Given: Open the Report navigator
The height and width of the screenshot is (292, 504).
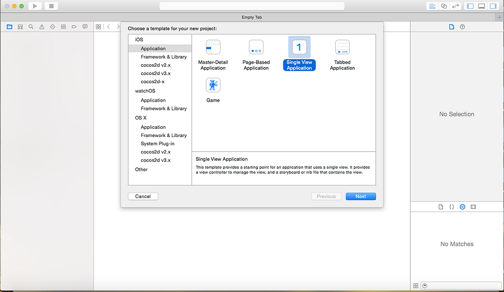Looking at the screenshot, I should (85, 27).
